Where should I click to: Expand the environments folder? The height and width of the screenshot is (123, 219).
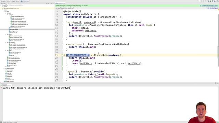click(4, 68)
